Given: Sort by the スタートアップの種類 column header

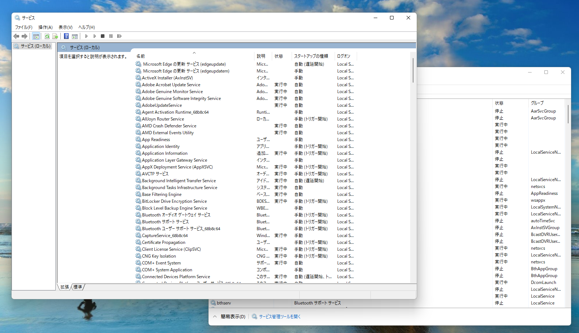Looking at the screenshot, I should coord(313,56).
